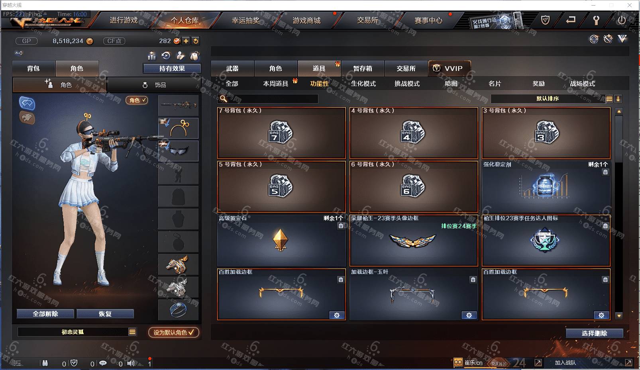Click the item search input field
This screenshot has width=640, height=370.
click(x=268, y=99)
